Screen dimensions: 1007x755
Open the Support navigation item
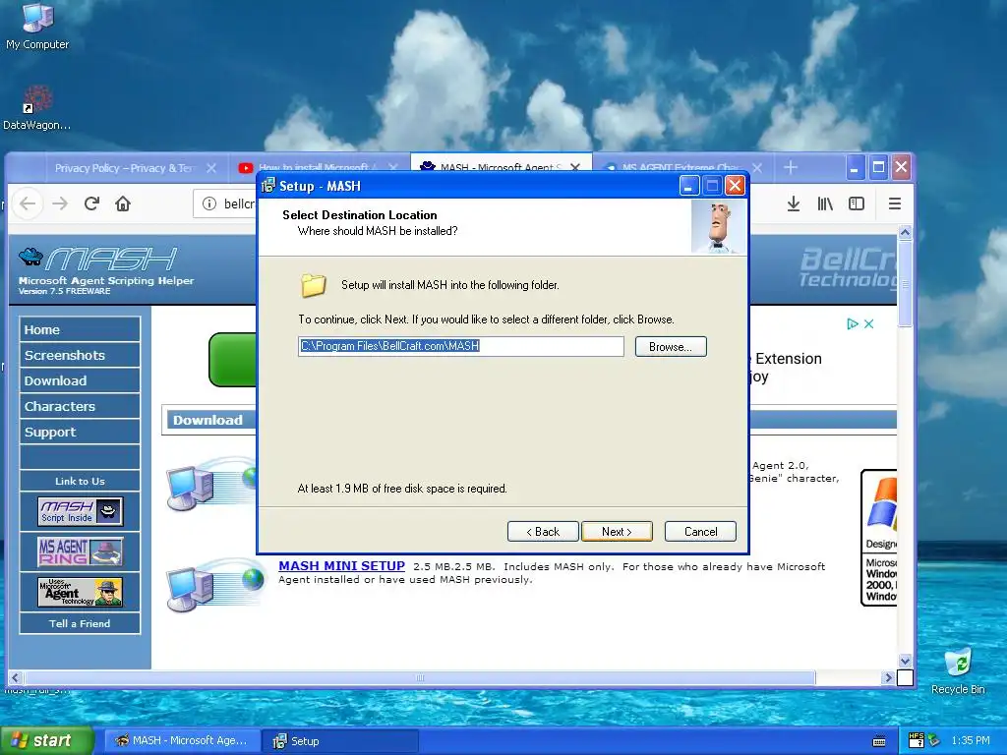[x=80, y=433]
